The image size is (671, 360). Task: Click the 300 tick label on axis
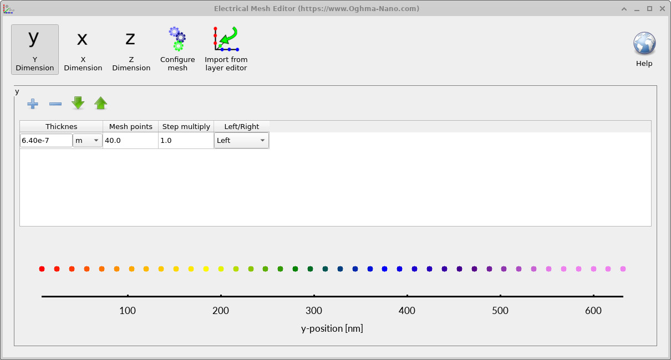click(x=314, y=311)
